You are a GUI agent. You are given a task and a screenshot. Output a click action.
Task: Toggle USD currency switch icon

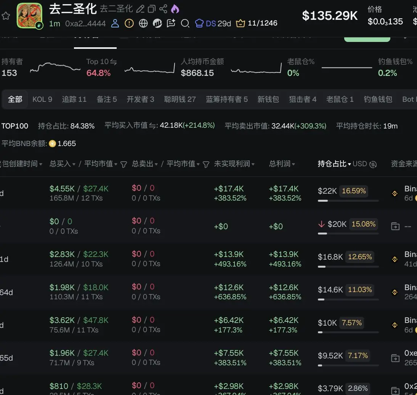click(x=373, y=164)
